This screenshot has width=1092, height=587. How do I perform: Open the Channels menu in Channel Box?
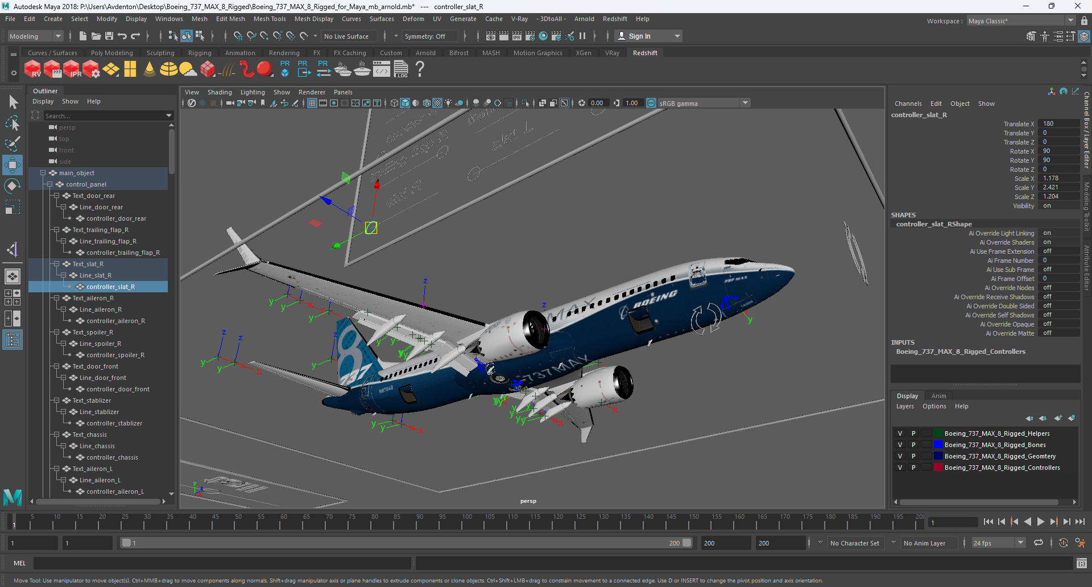click(x=908, y=104)
